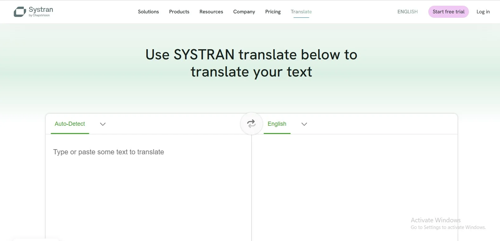Change site language from ENGLISH

pos(407,12)
